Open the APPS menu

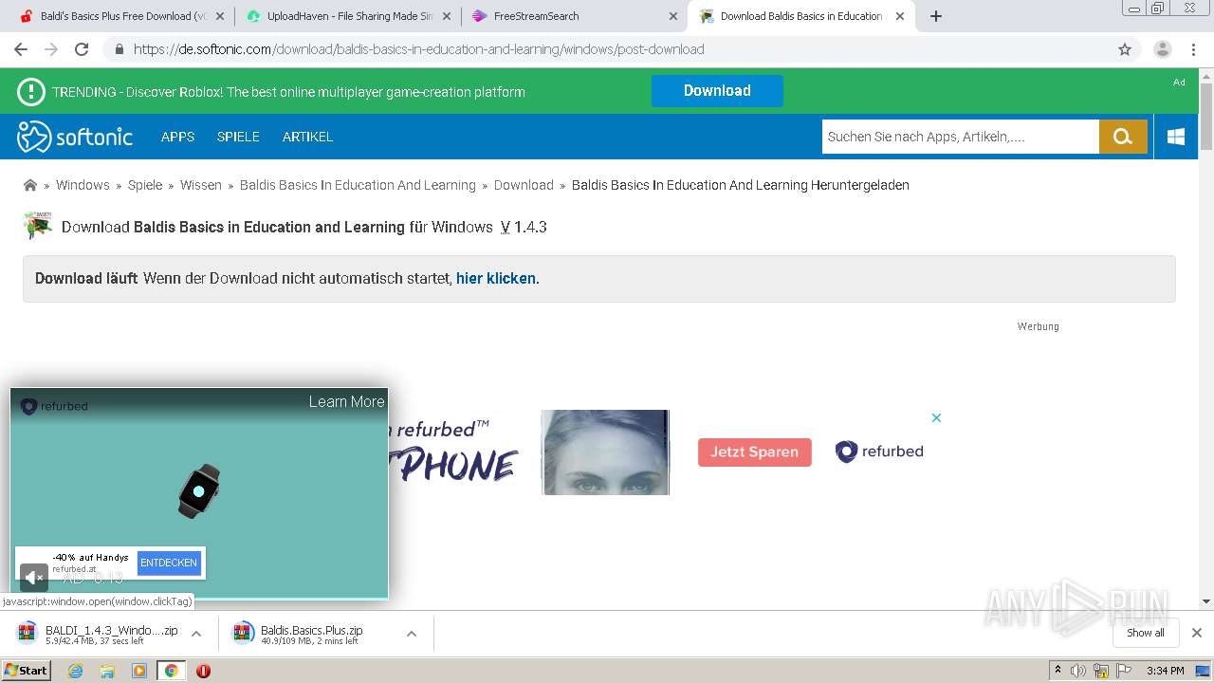[x=177, y=137]
